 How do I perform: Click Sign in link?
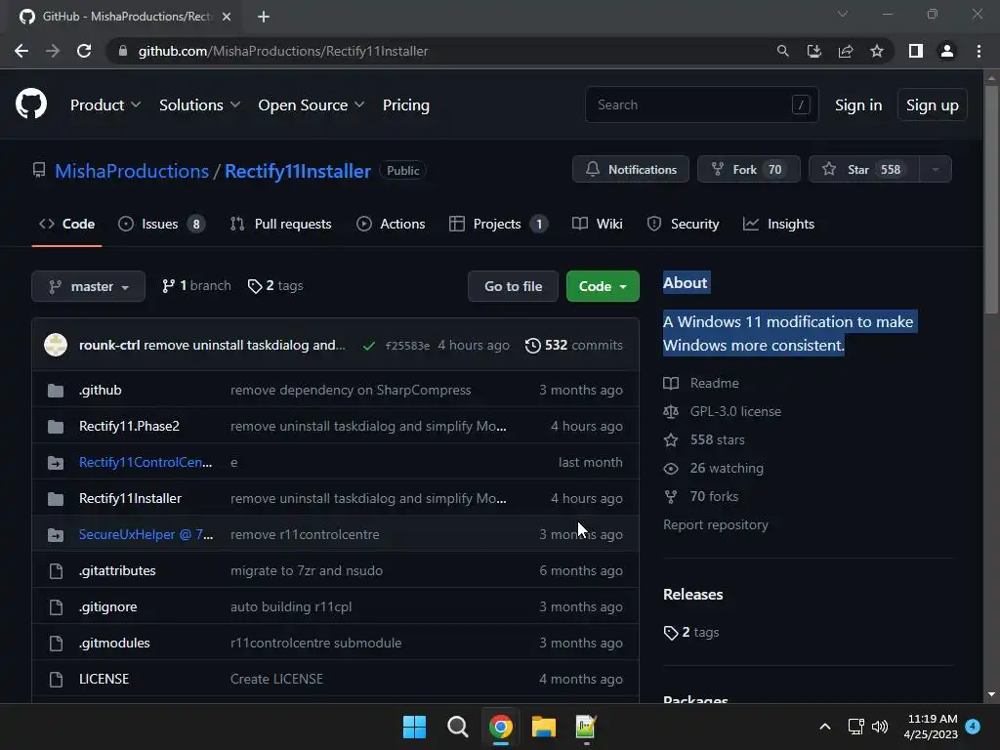click(858, 105)
